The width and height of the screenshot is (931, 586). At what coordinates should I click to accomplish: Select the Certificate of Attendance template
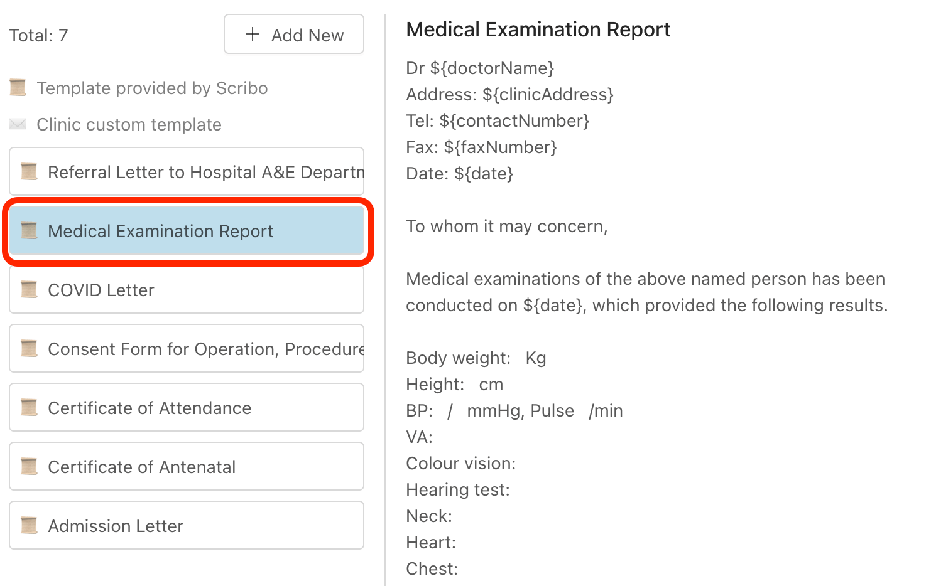pos(150,408)
